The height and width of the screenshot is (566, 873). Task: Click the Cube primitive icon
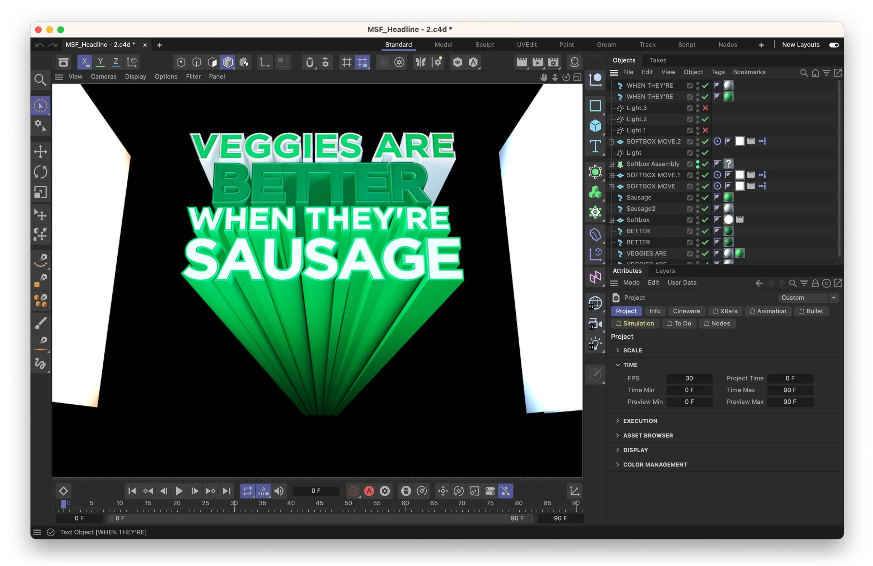(x=595, y=126)
